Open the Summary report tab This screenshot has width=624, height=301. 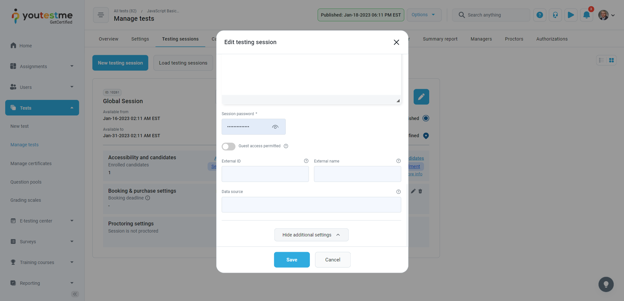tap(440, 39)
